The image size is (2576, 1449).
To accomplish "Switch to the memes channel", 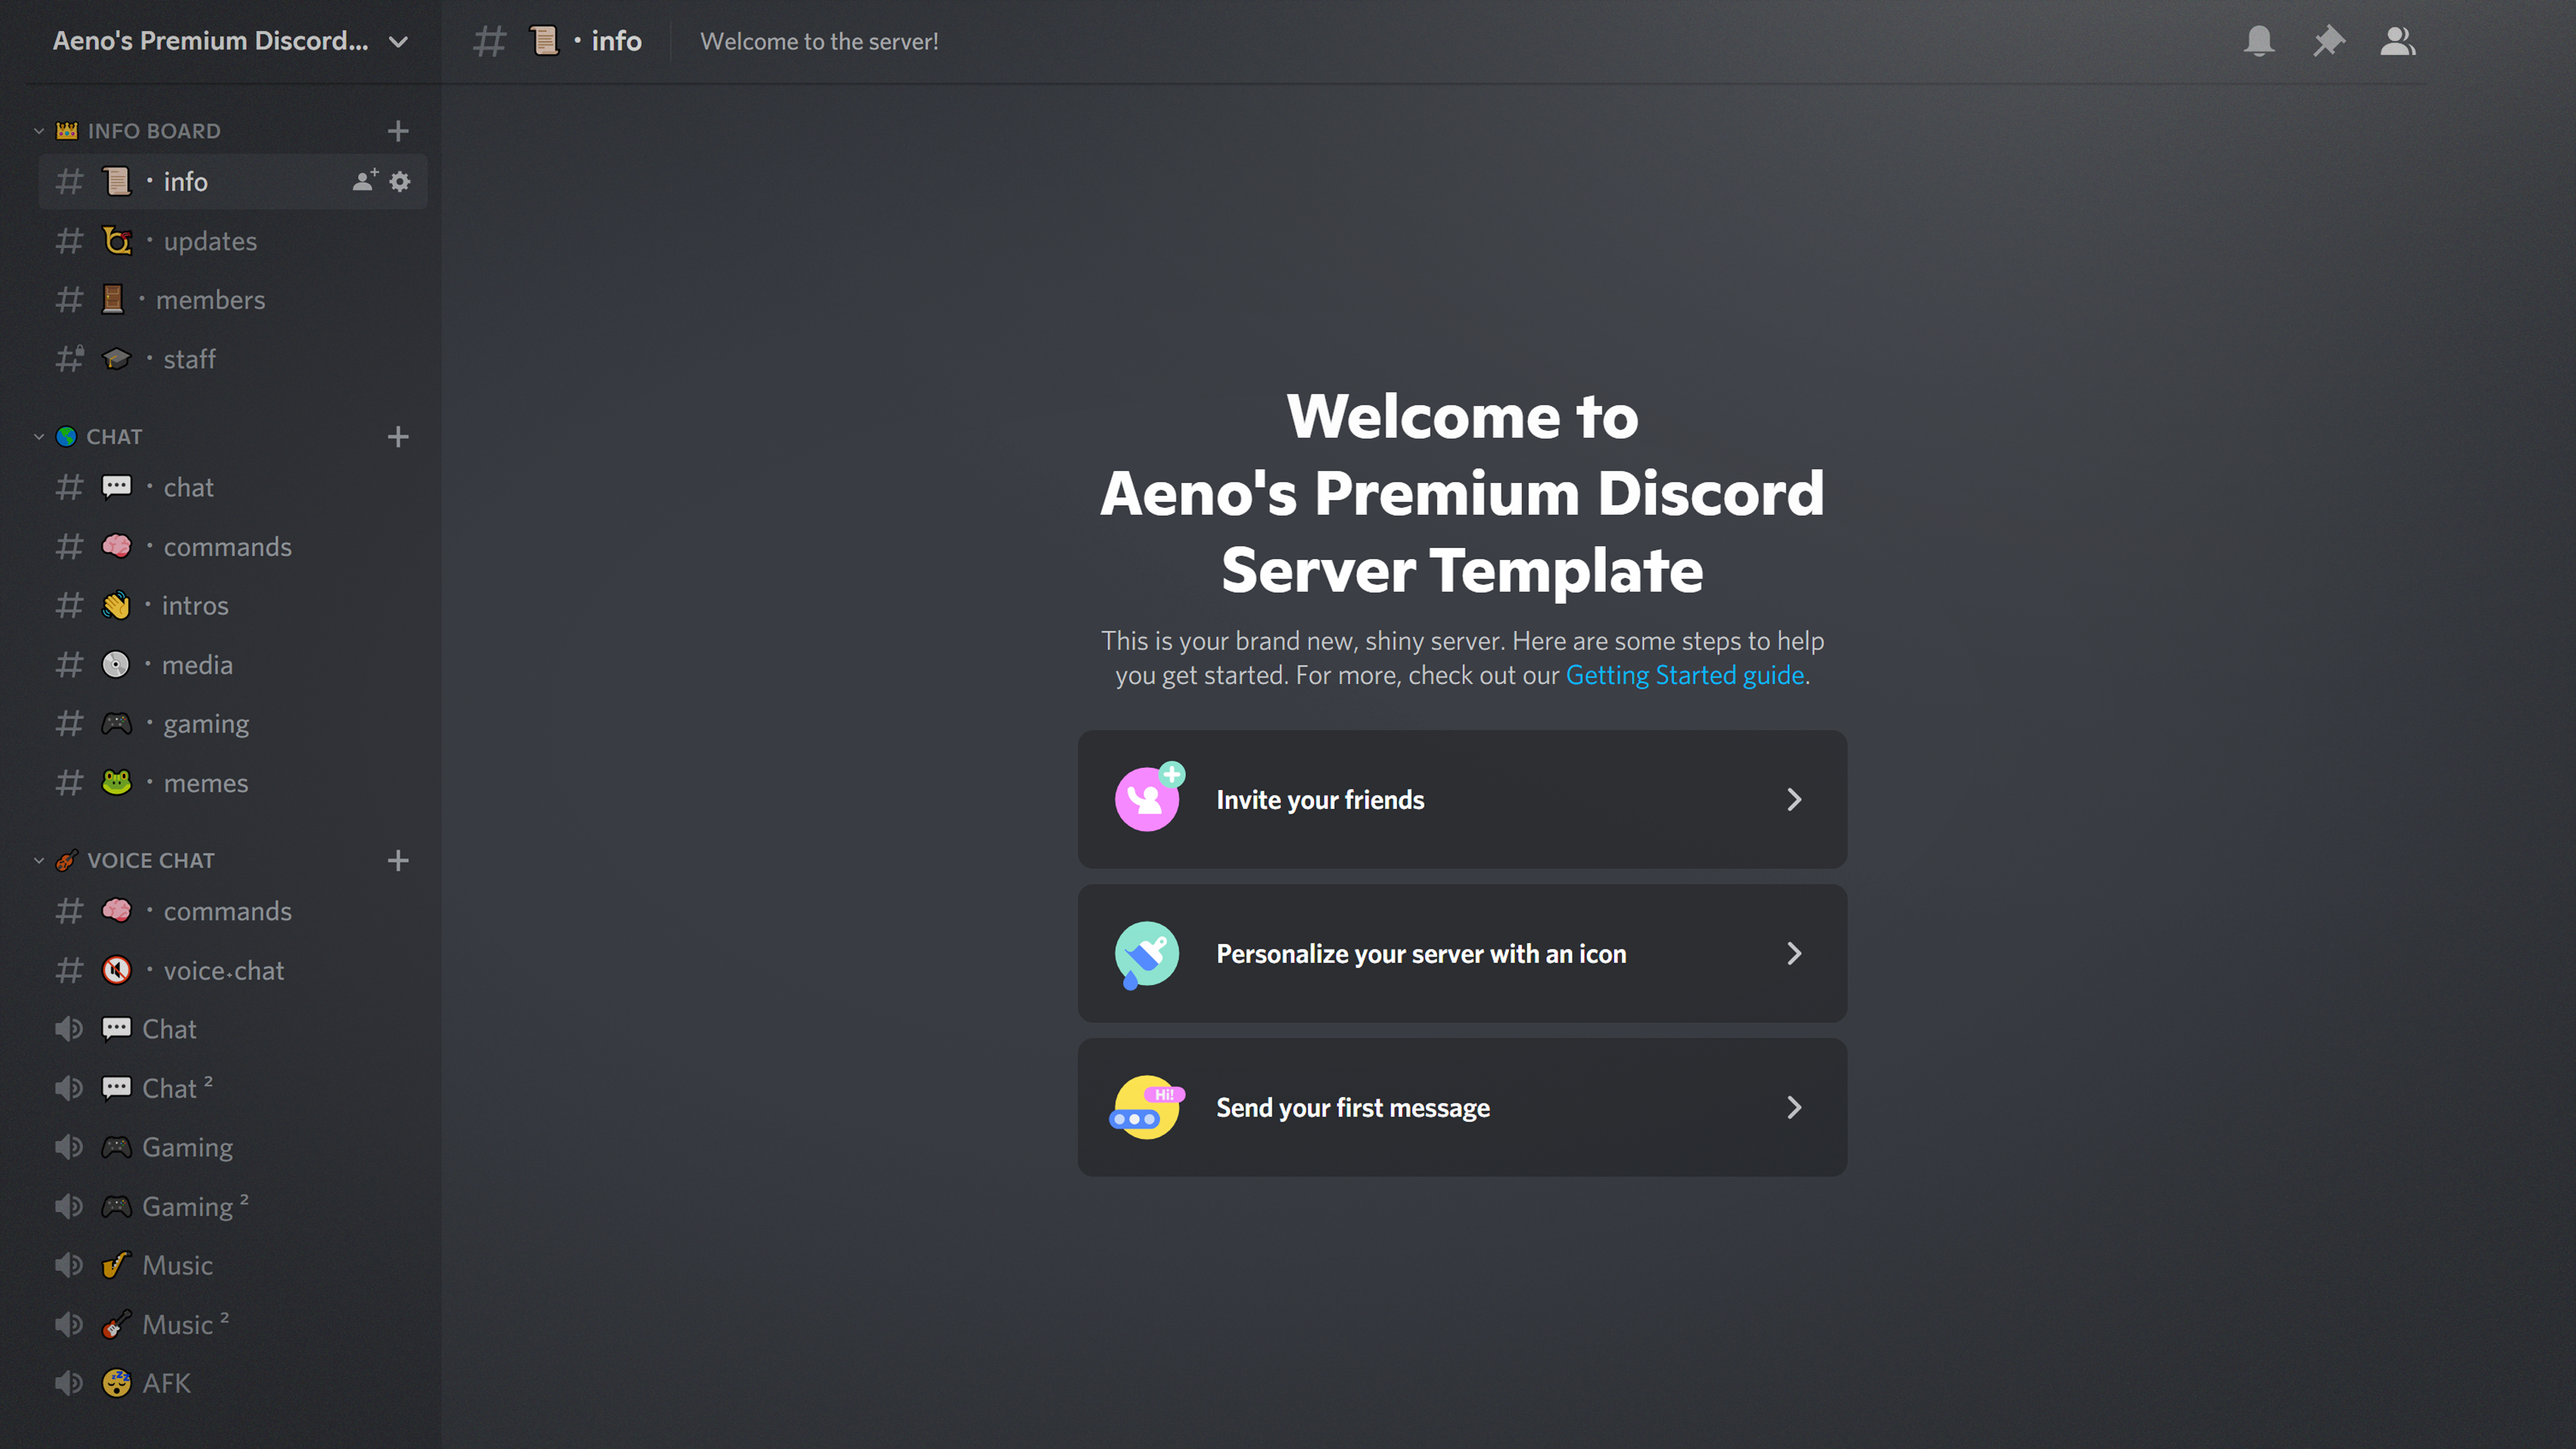I will (205, 783).
